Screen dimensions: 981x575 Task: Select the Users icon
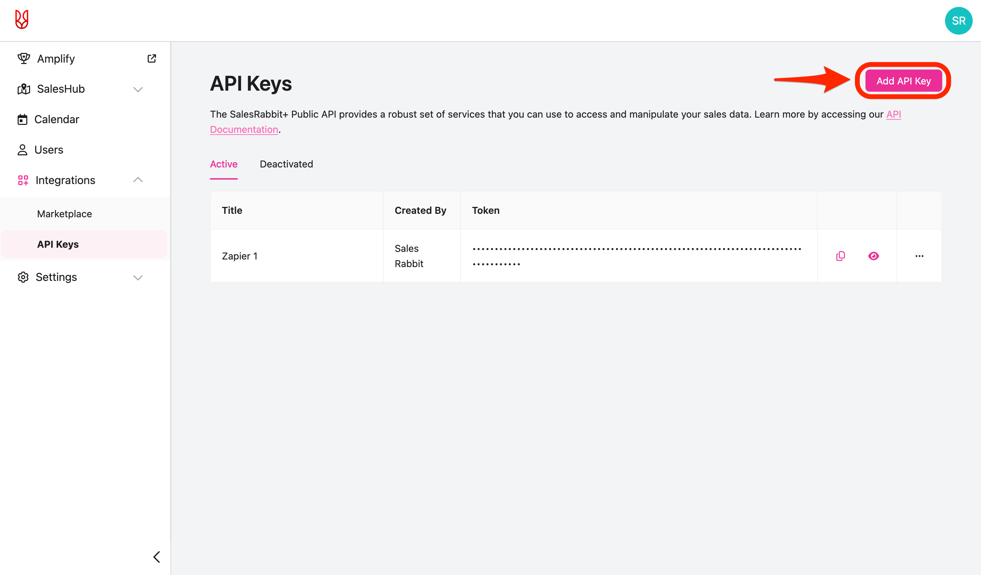(x=22, y=149)
